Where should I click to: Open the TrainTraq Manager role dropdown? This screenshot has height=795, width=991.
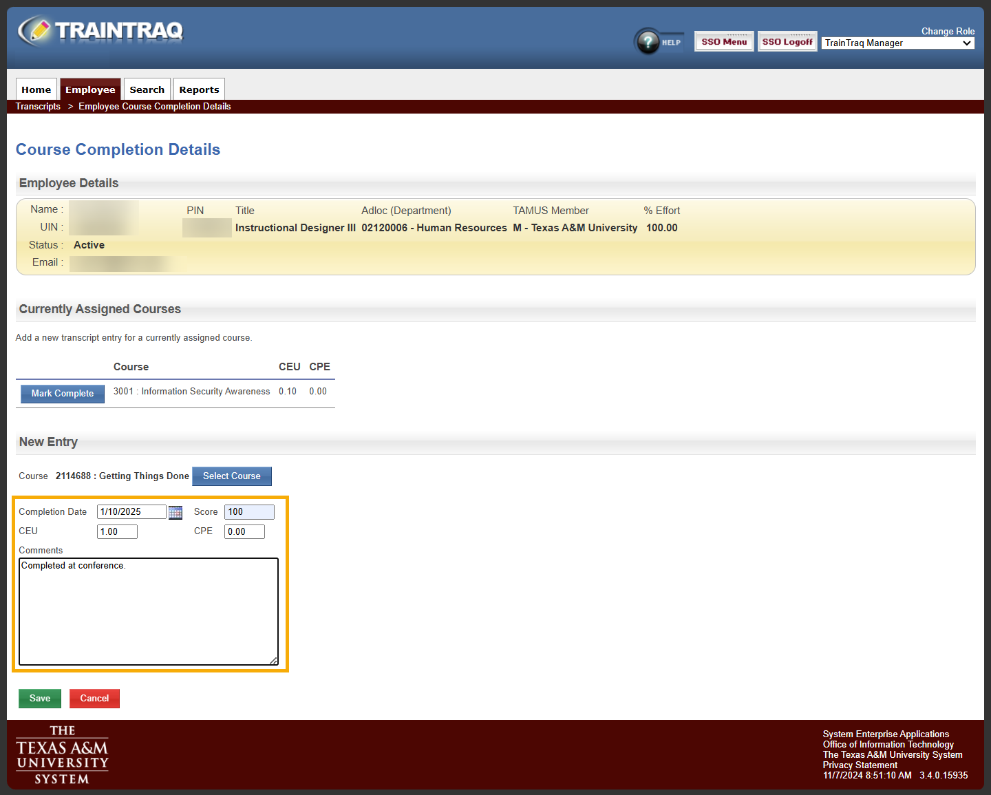tap(897, 43)
